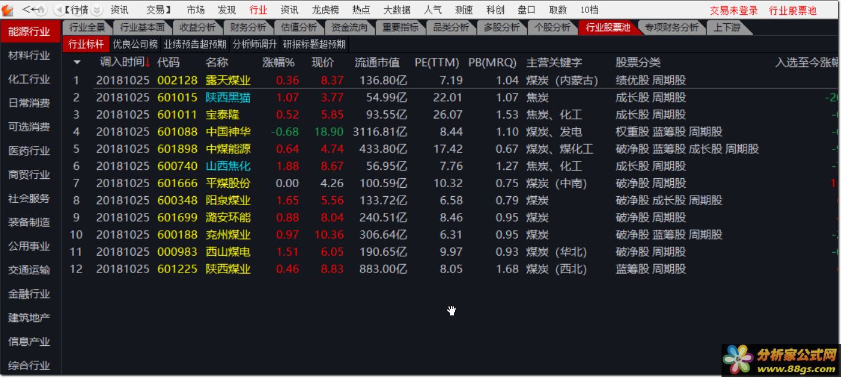Switch to the 行业基本面 tab
The image size is (842, 378).
[142, 27]
